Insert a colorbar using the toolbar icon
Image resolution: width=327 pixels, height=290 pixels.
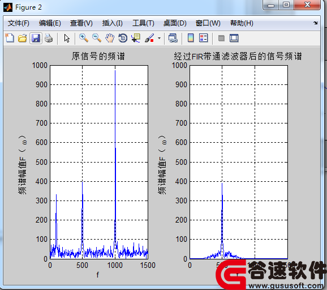(191, 38)
